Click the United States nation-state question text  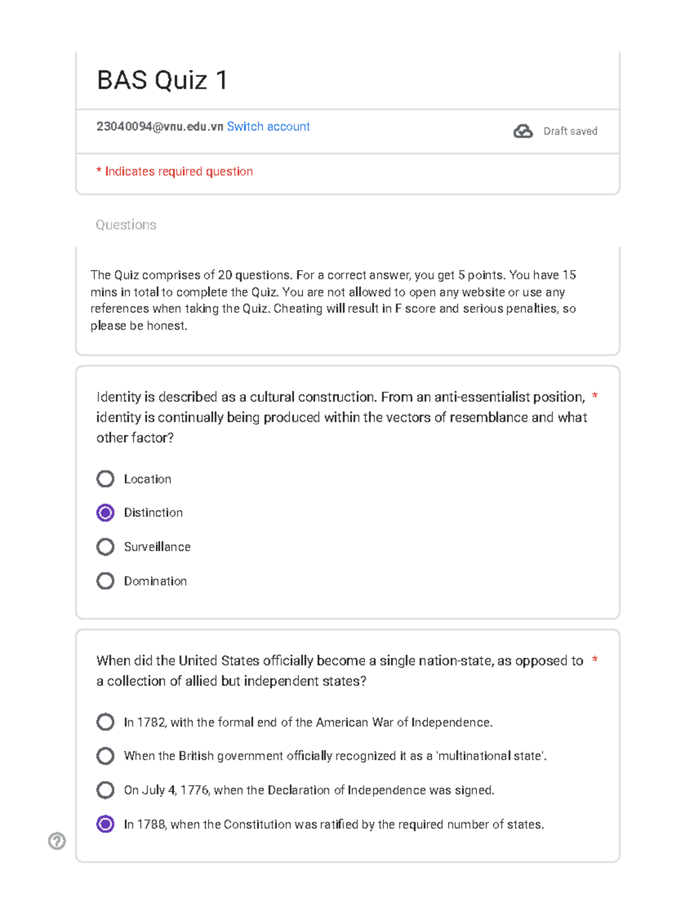tap(340, 671)
